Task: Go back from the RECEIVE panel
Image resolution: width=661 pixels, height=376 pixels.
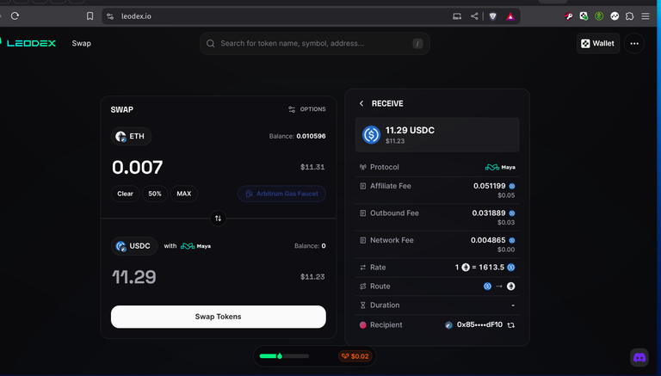Action: tap(361, 103)
